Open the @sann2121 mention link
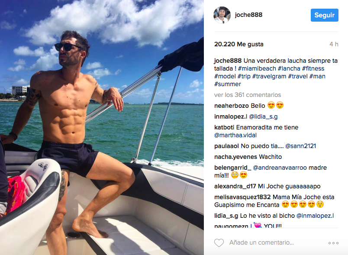Viewport: 348px width, 255px height. point(300,146)
